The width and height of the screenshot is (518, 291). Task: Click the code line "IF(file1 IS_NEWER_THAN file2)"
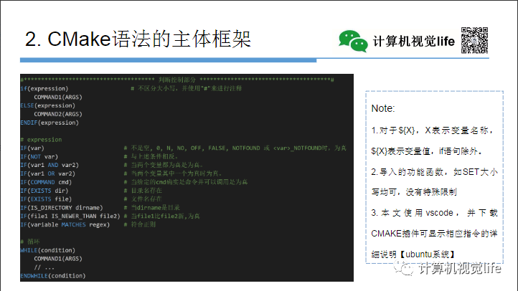(x=70, y=216)
